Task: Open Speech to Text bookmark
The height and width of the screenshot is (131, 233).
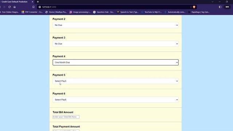Action: 127,12
